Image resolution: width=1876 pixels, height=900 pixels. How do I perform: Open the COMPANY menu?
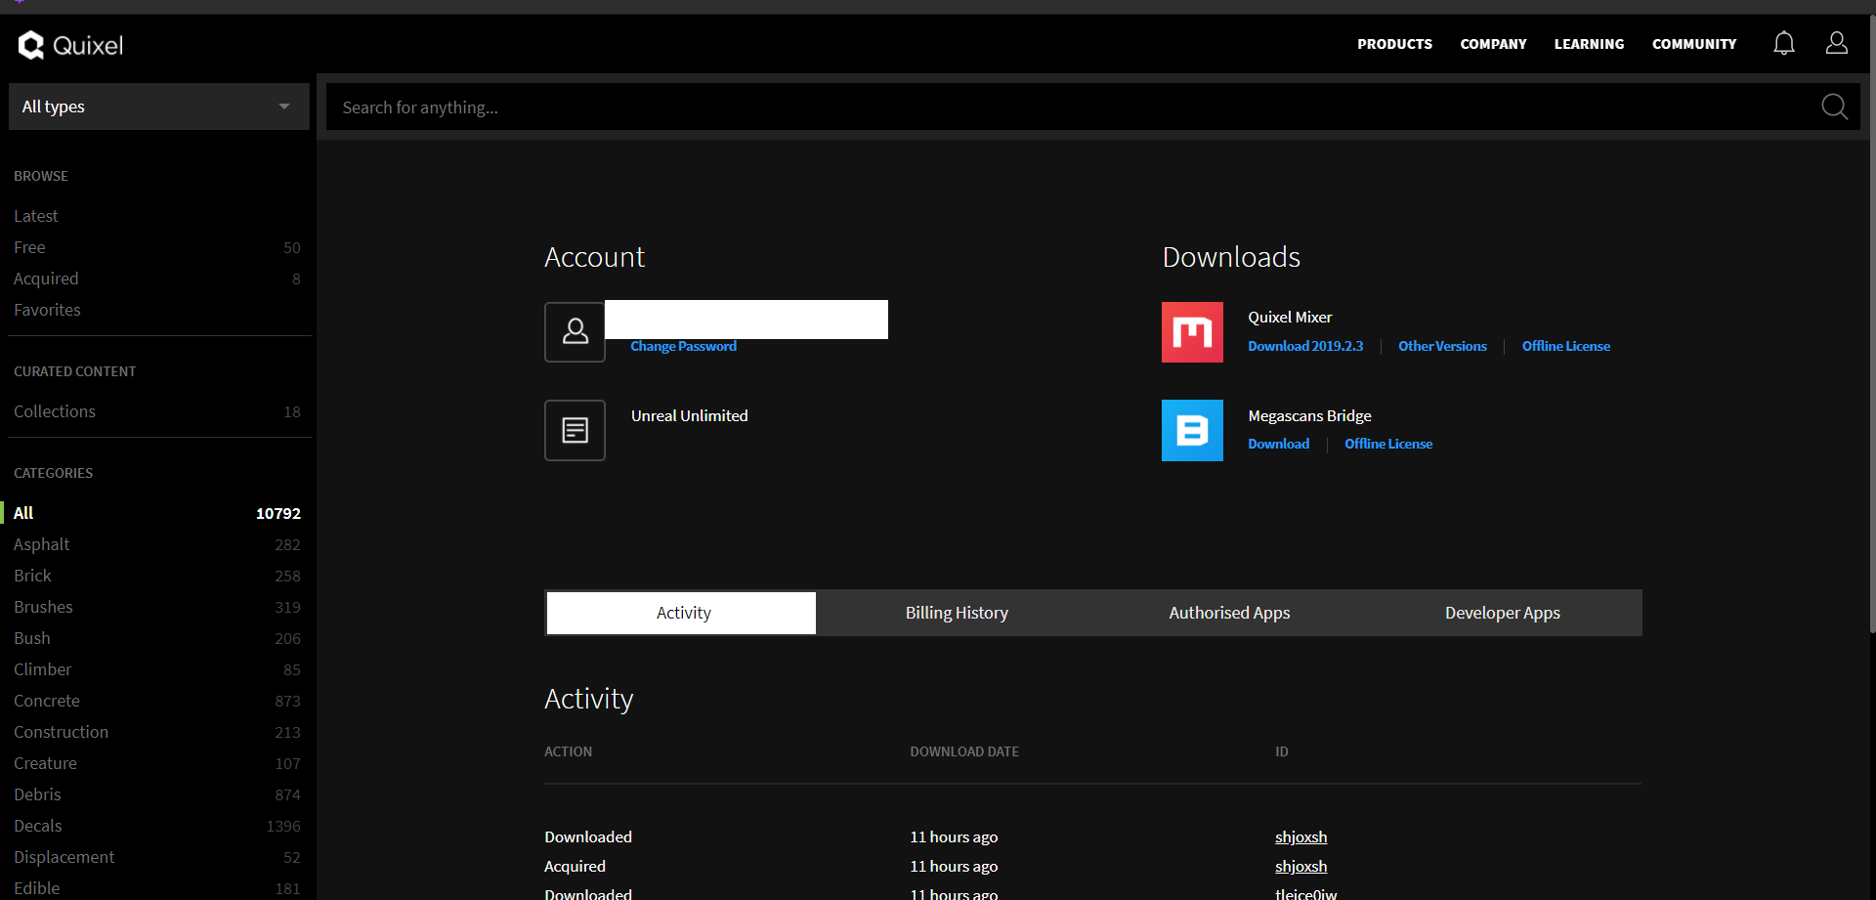[x=1493, y=44]
